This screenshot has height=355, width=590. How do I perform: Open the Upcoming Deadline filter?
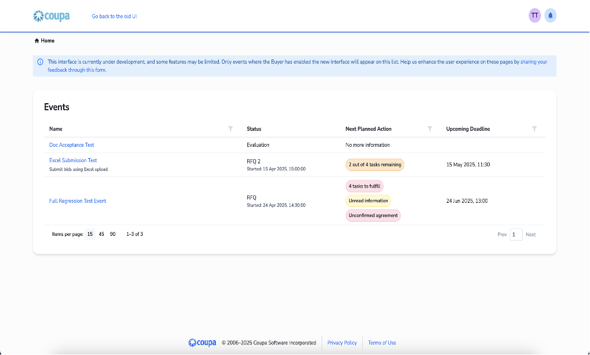(x=535, y=129)
